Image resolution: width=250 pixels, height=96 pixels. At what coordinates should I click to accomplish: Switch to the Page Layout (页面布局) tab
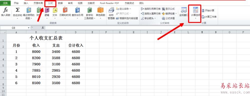click(38, 3)
